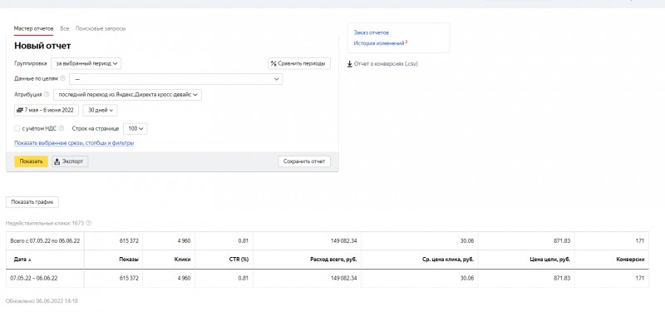665x312 pixels.
Task: Click the export icon on the Экспорт button
Action: pos(57,161)
